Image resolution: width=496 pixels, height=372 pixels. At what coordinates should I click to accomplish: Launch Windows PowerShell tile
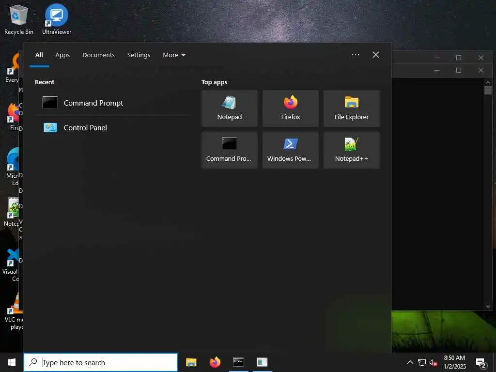point(291,150)
